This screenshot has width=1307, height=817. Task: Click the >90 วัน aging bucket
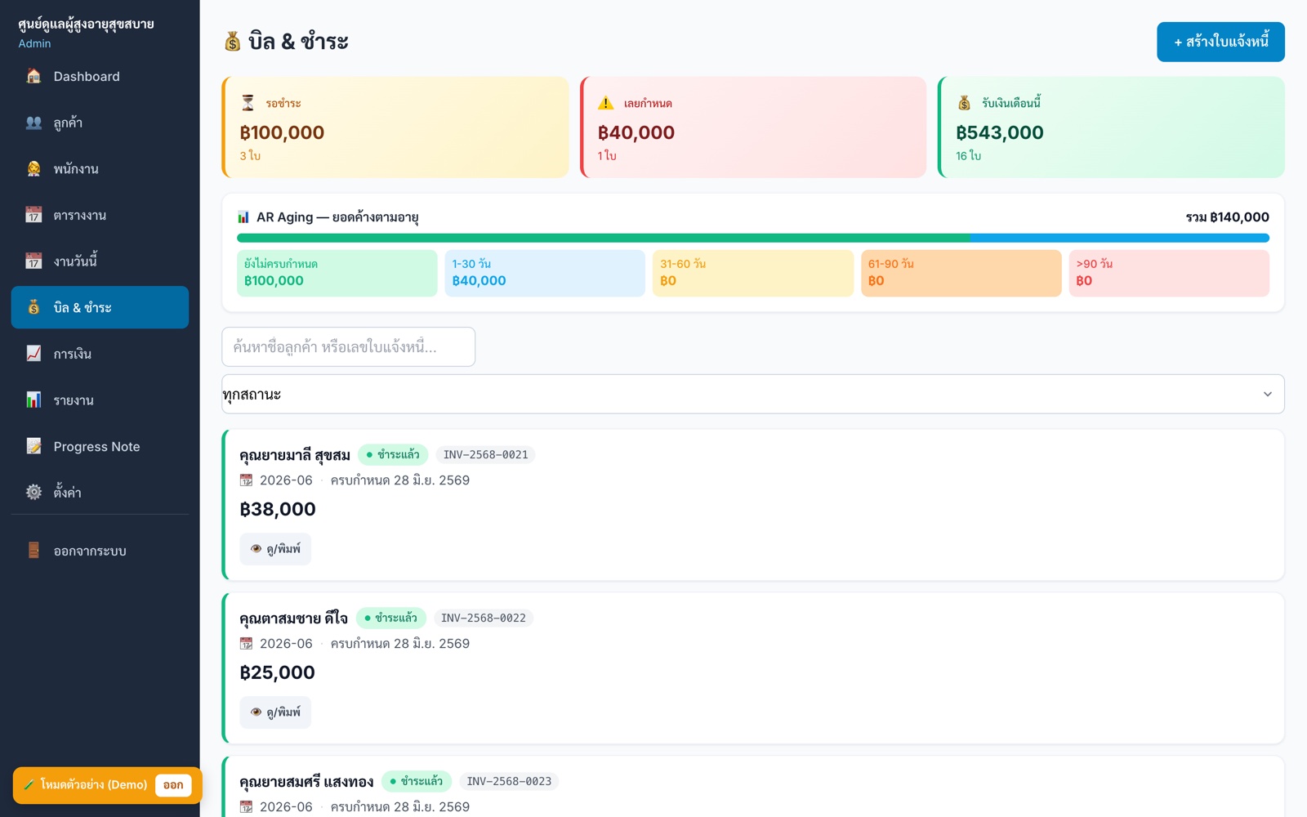[x=1169, y=273]
